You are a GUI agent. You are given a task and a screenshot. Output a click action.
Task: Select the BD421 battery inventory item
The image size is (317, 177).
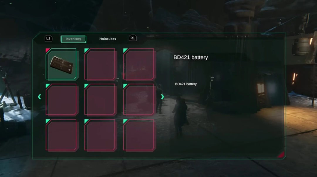[x=61, y=64]
